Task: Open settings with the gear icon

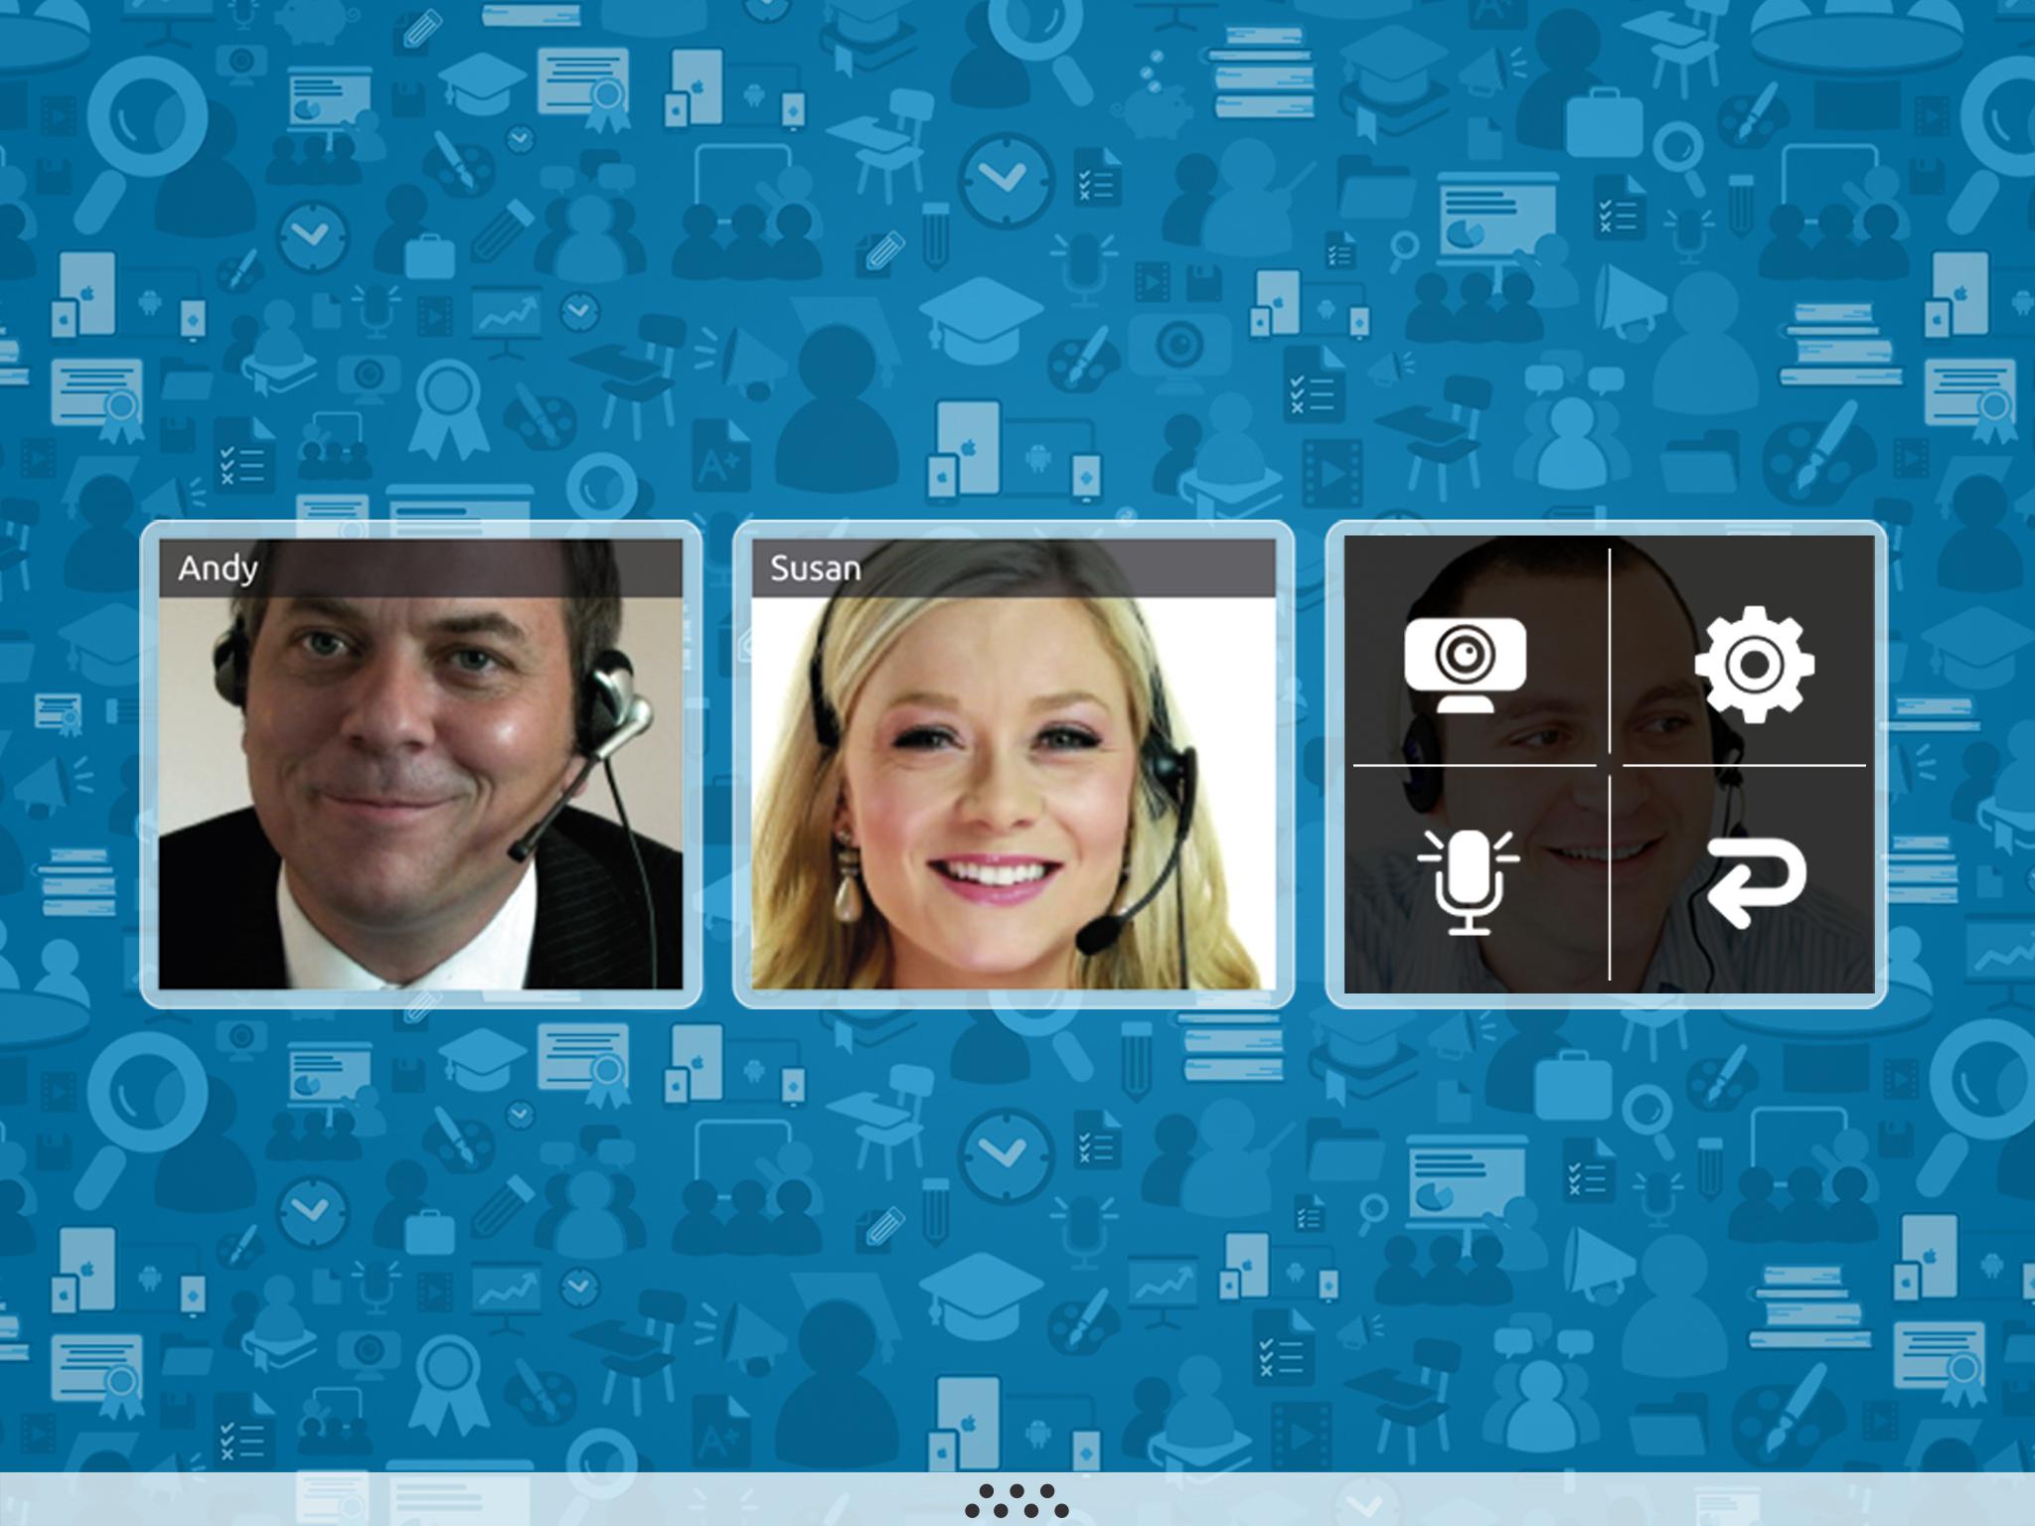Action: 1754,665
